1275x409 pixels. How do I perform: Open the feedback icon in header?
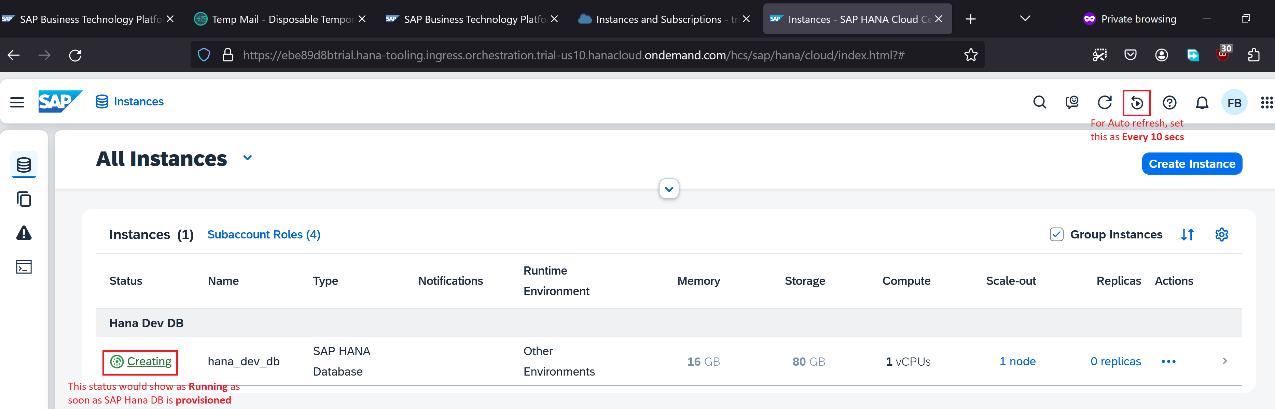tap(1071, 103)
